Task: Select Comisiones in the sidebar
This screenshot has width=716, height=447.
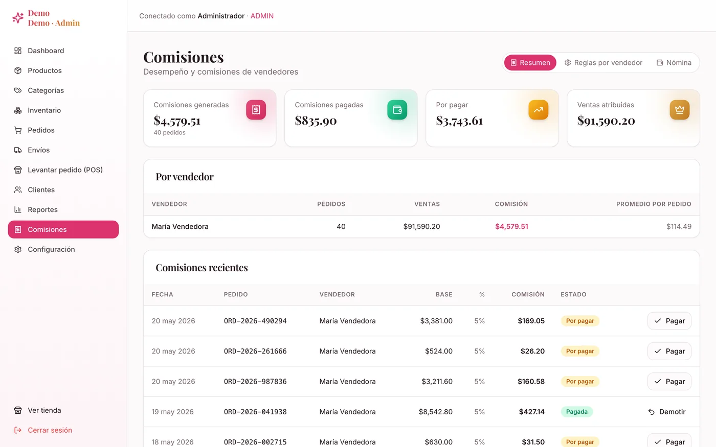Action: tap(63, 230)
